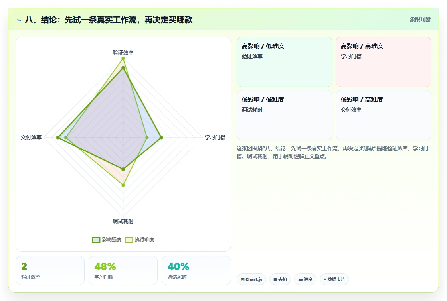Click the 表格 tag icon
Image resolution: width=447 pixels, height=301 pixels.
pyautogui.click(x=275, y=279)
